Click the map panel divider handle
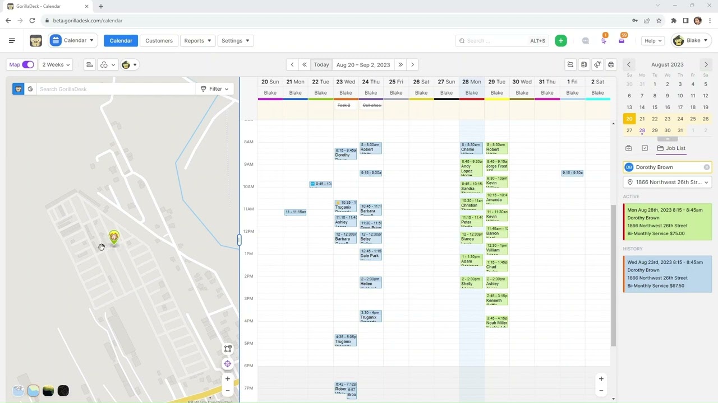This screenshot has height=403, width=718. coord(239,240)
